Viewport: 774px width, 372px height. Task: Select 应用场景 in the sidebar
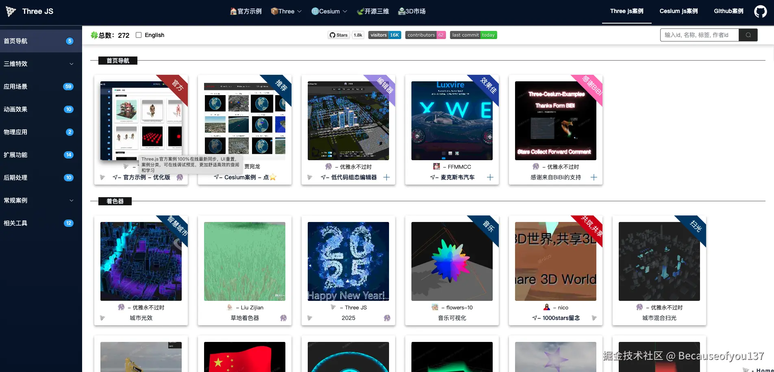[41, 87]
